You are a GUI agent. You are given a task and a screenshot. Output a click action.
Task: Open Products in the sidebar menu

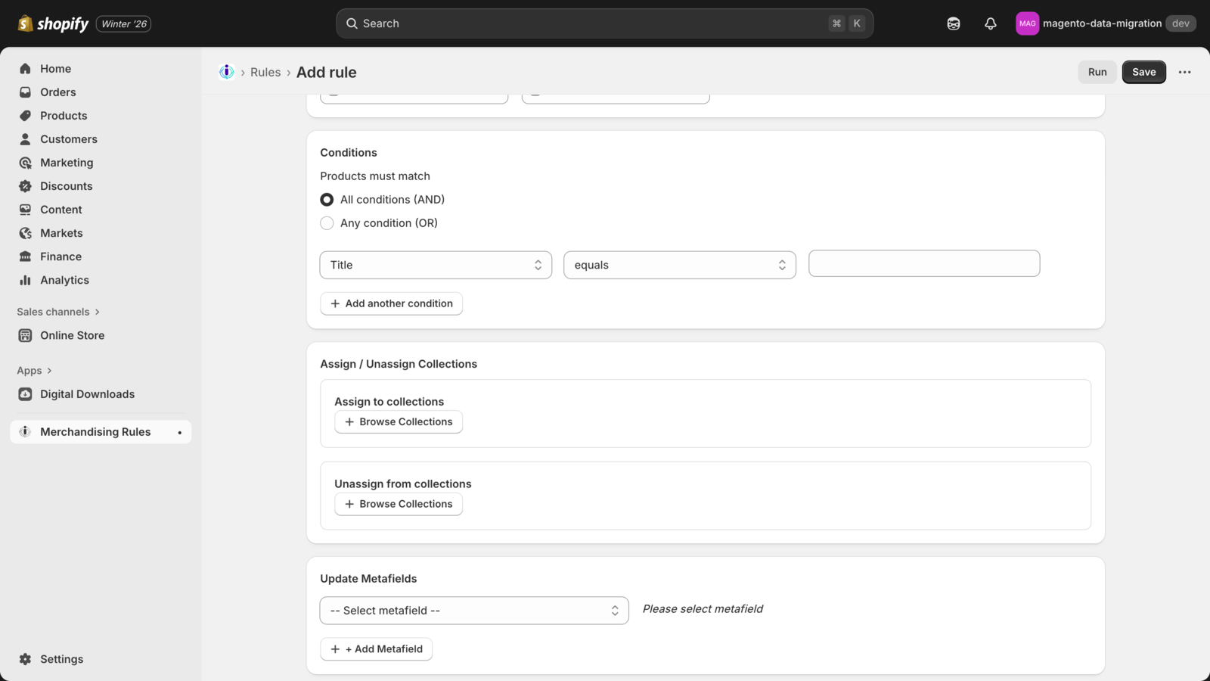point(64,116)
